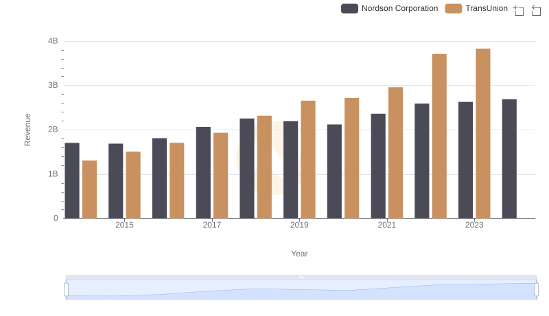
Task: Click the 2015 x-axis label
Action: tap(124, 225)
